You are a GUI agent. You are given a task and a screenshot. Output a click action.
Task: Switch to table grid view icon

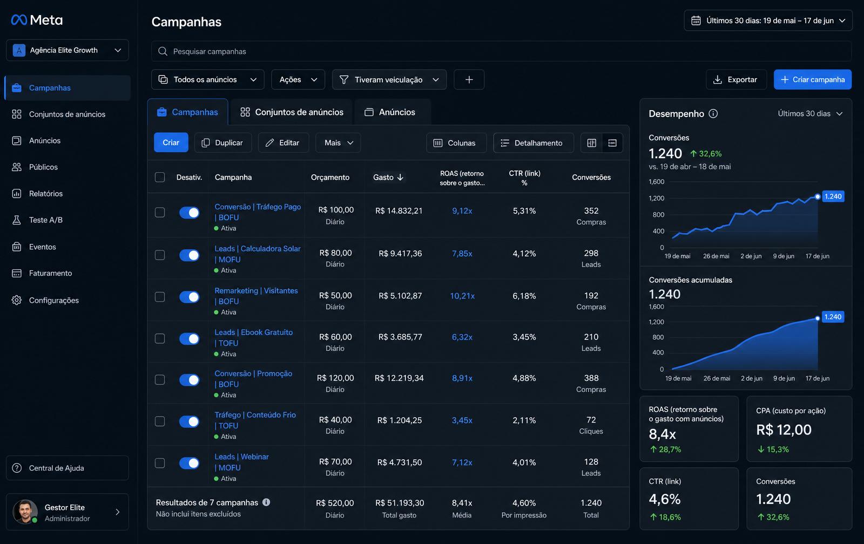(592, 143)
